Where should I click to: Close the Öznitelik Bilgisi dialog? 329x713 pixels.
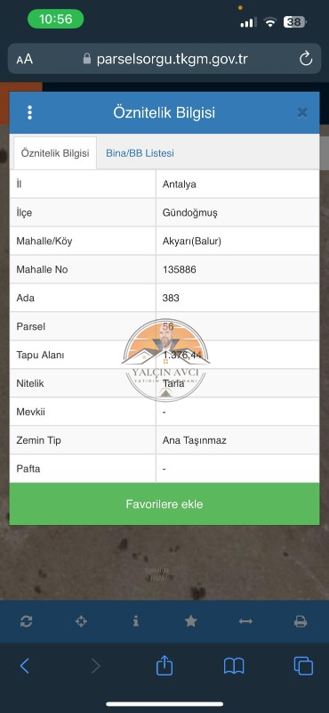pos(302,113)
